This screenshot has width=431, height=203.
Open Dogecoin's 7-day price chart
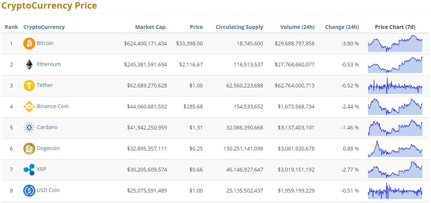coord(395,149)
